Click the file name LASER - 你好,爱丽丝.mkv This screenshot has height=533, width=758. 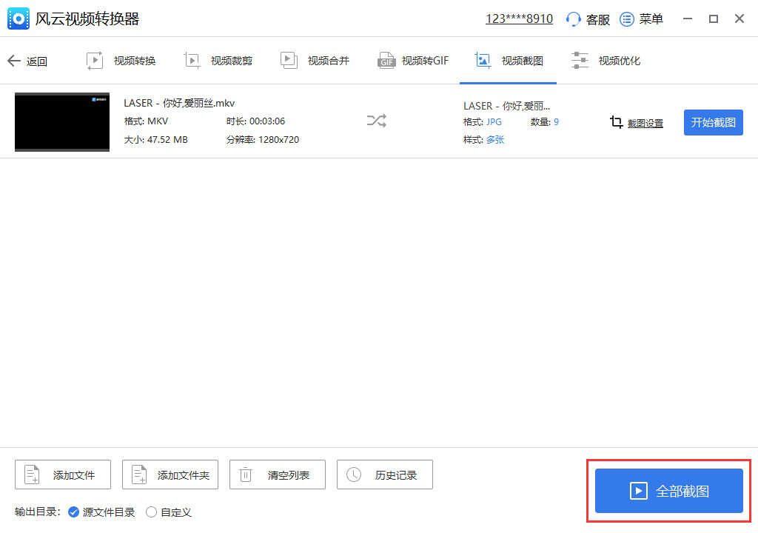coord(179,103)
